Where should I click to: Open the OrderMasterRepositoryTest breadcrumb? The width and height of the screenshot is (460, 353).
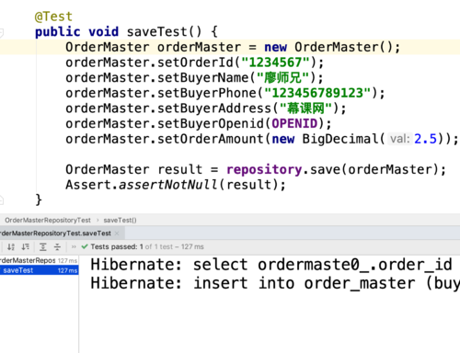(48, 221)
